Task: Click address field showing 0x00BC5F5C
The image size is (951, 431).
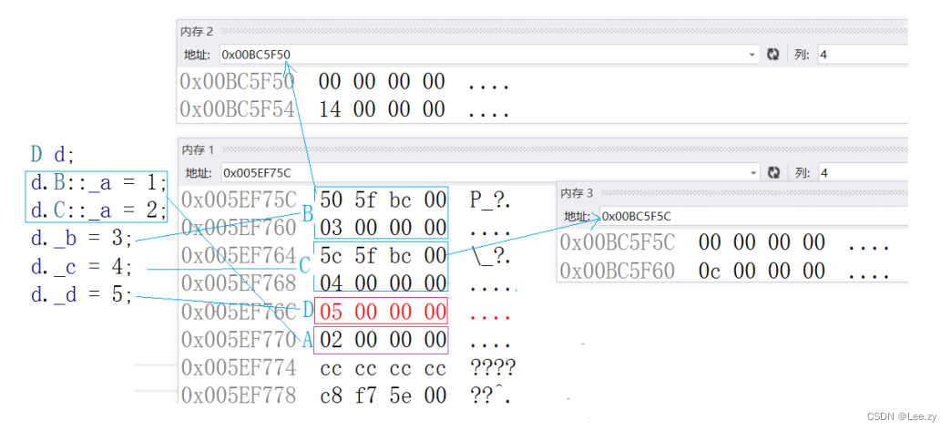Action: (753, 216)
